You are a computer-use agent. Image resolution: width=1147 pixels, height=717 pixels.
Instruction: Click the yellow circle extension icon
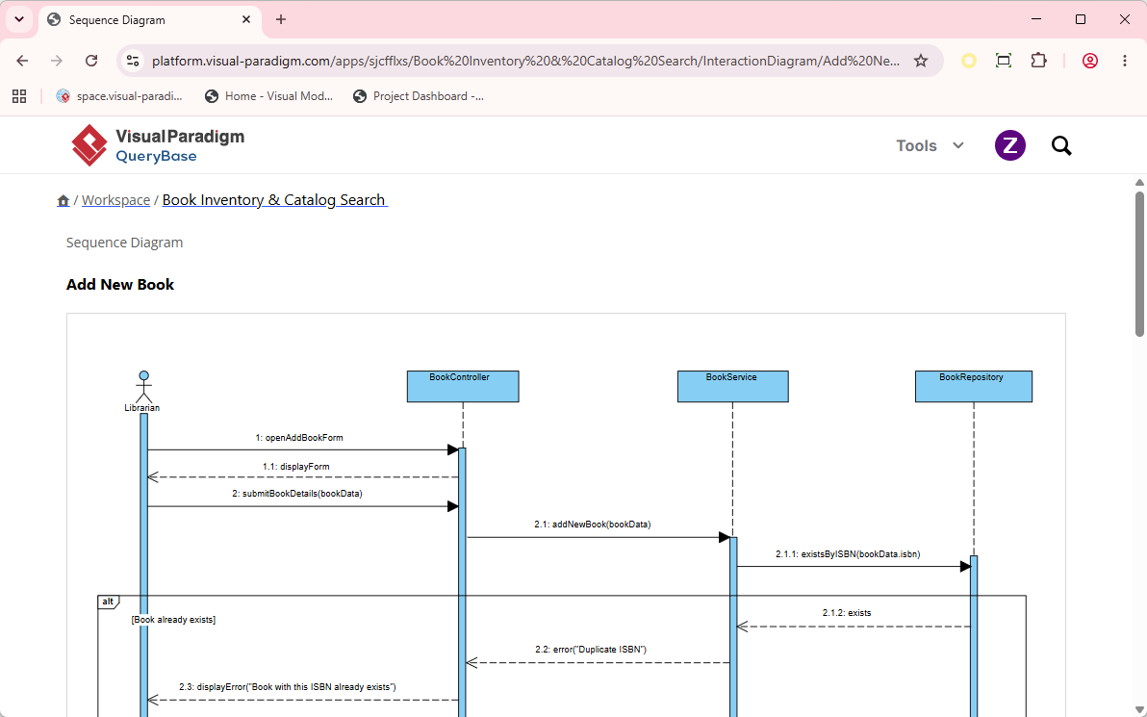pyautogui.click(x=969, y=61)
